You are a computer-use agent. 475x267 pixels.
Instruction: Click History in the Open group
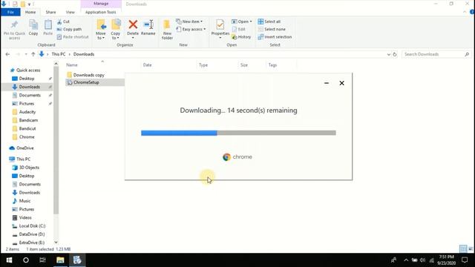coord(241,37)
